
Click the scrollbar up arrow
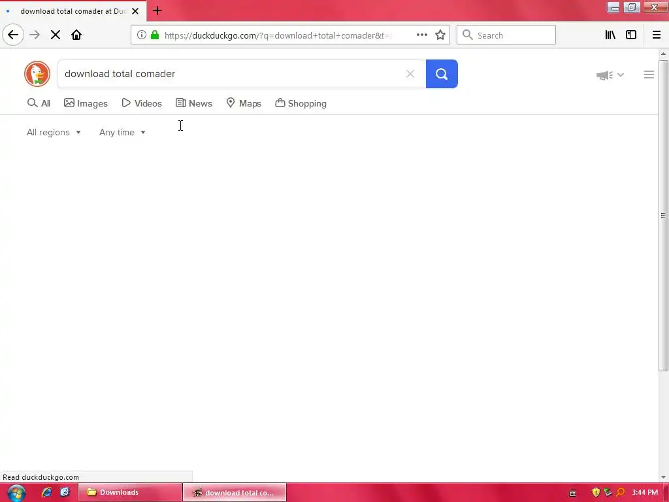coord(663,54)
